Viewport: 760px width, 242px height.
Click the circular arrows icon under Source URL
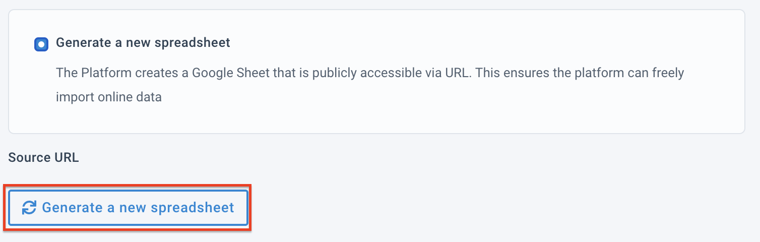point(29,208)
